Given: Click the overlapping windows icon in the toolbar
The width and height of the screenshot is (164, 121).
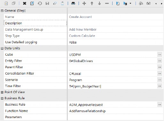Looking at the screenshot, I should point(13,4).
